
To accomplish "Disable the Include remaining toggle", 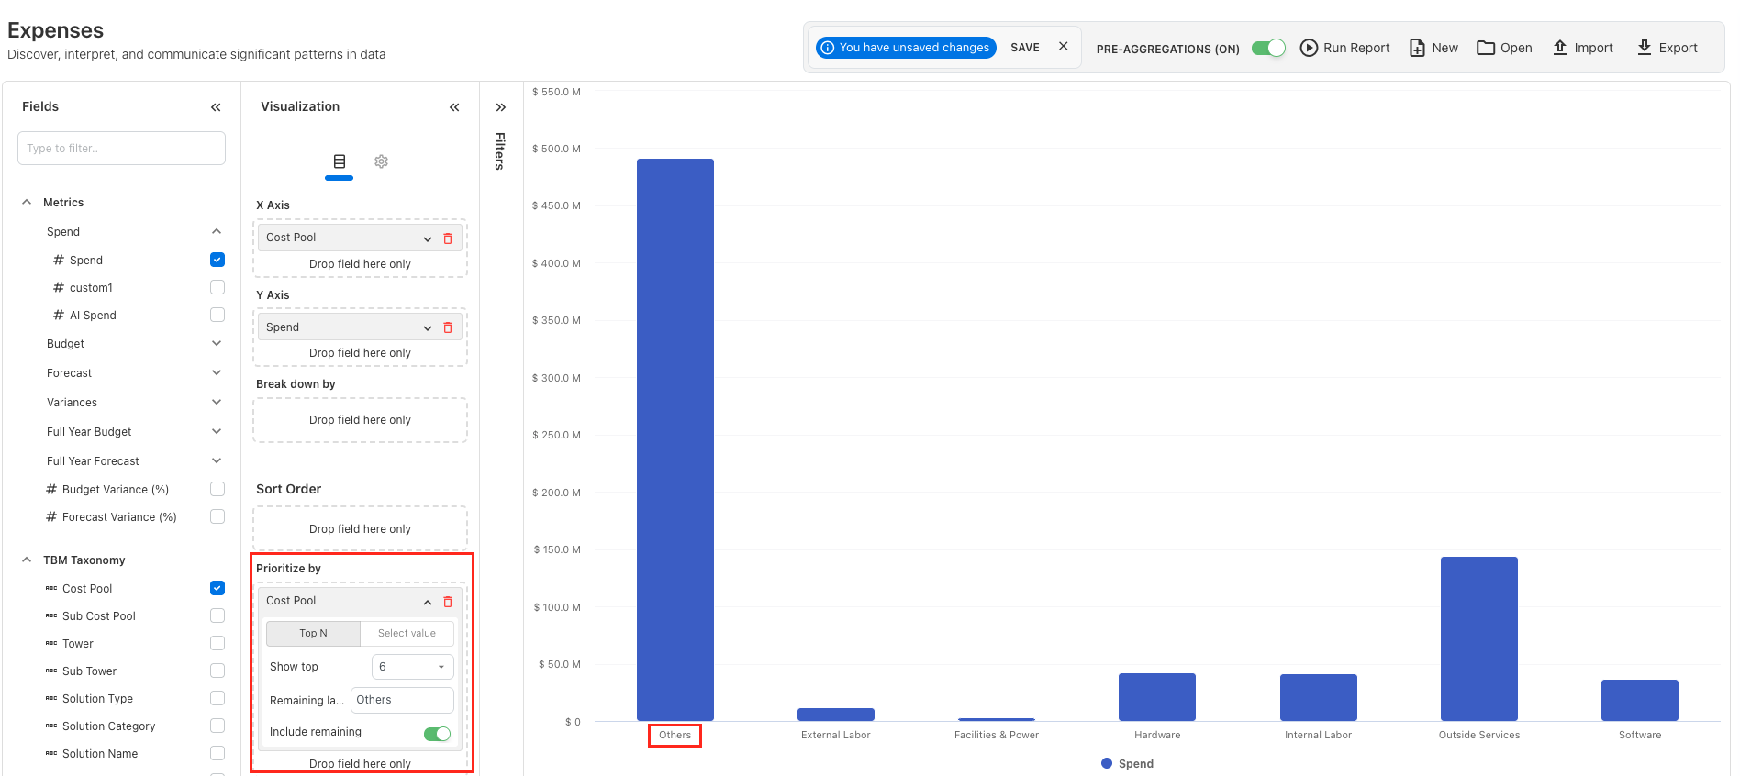I will [x=437, y=734].
